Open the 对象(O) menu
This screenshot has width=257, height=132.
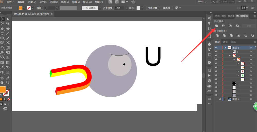click(x=32, y=2)
